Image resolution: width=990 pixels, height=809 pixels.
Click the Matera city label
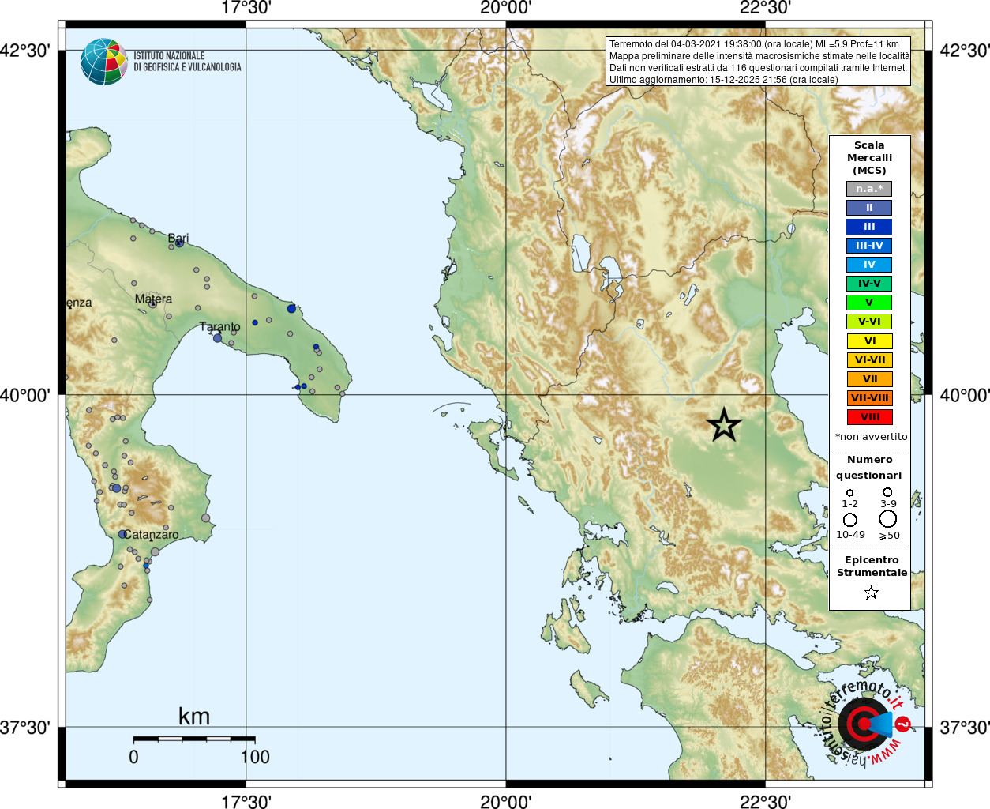153,299
